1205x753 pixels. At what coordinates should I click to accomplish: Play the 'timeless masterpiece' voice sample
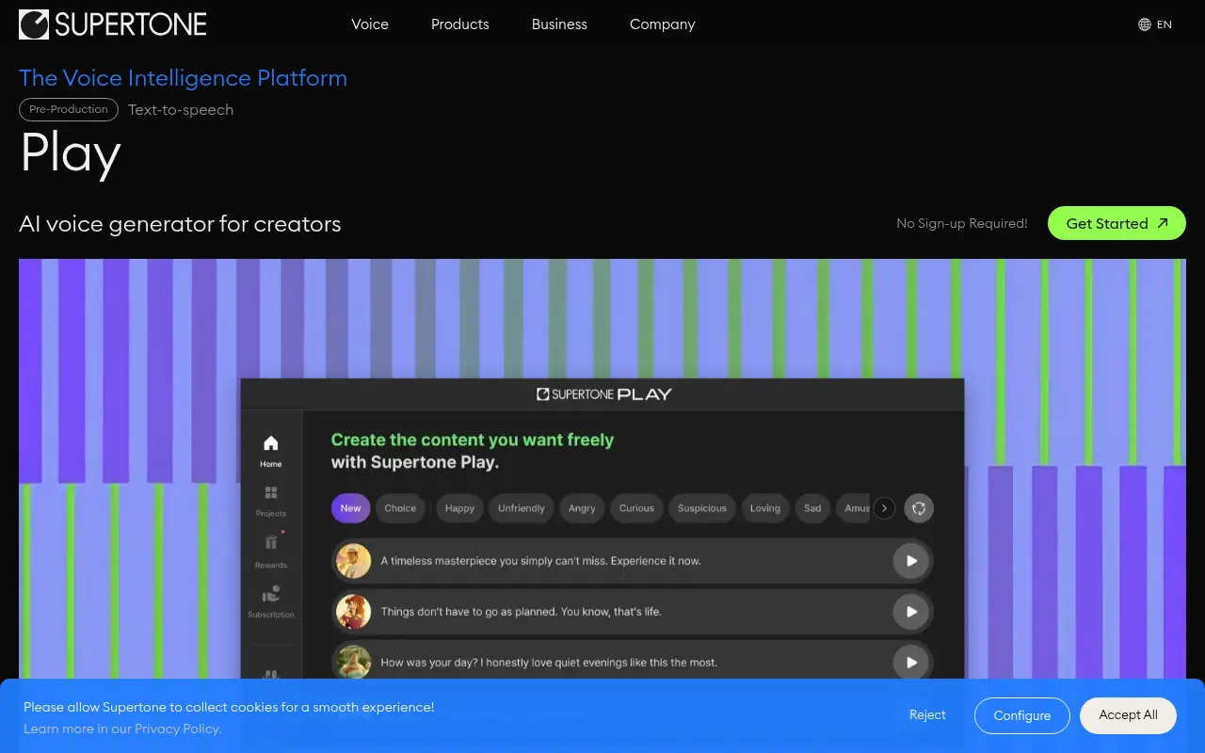[910, 560]
